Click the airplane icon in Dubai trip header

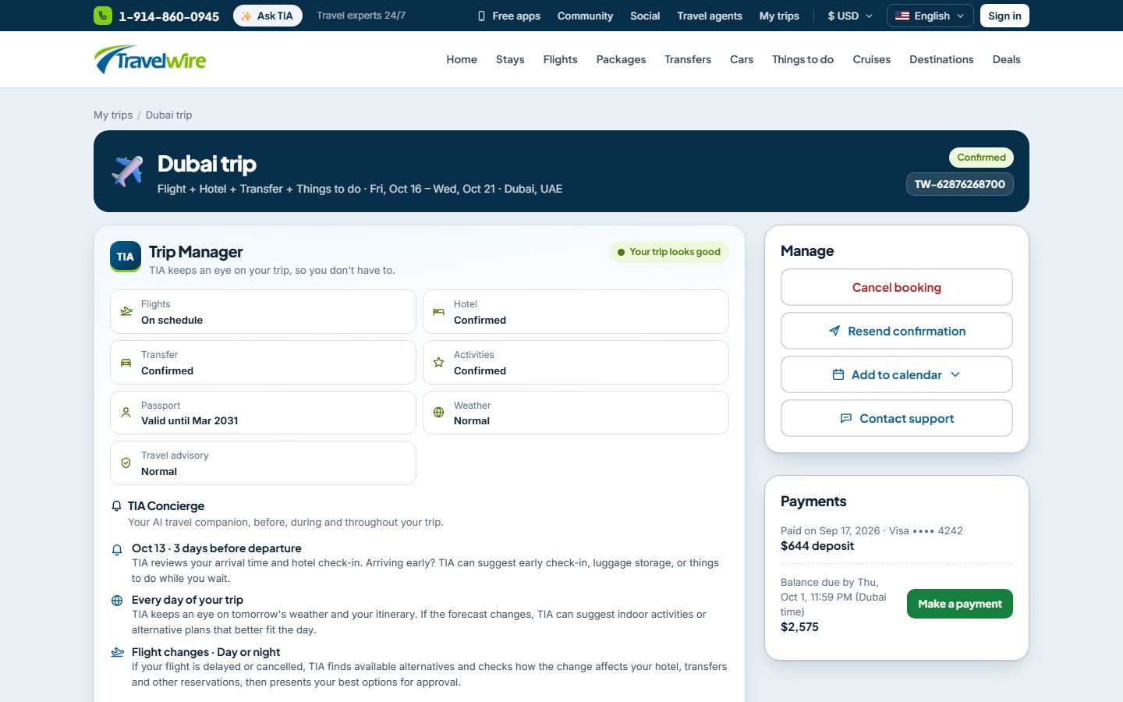[x=127, y=171]
